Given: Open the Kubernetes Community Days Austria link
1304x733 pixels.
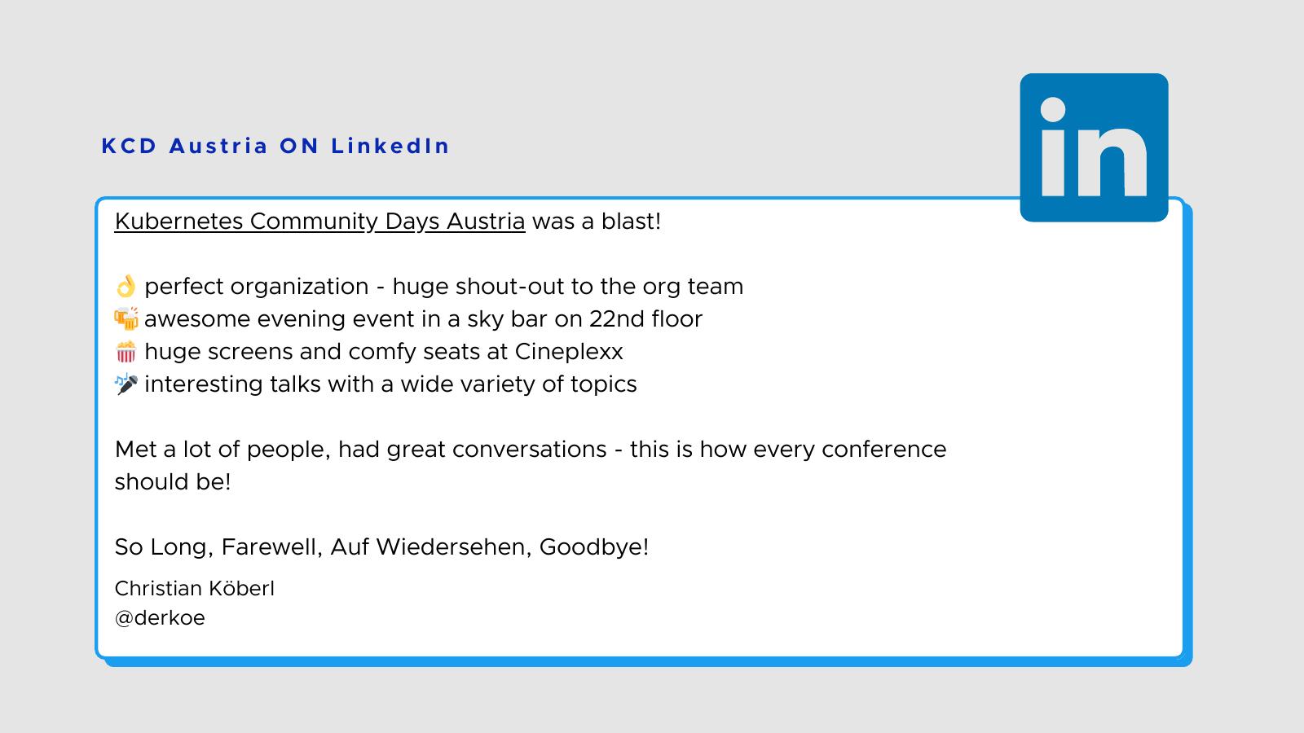Looking at the screenshot, I should coord(319,222).
